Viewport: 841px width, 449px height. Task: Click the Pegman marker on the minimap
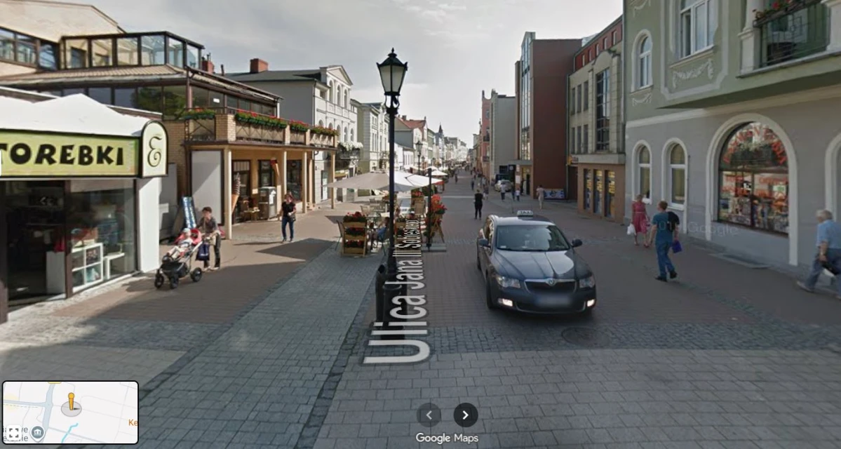click(x=71, y=402)
